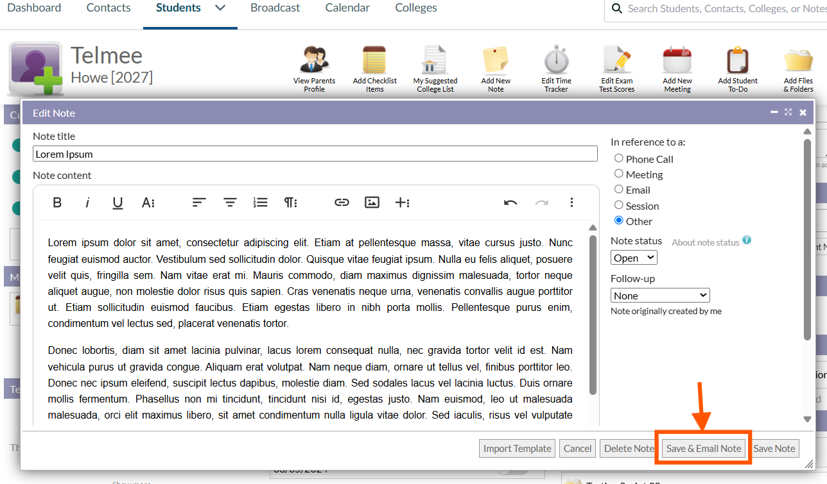Switch to the Colleges tab

(x=415, y=8)
